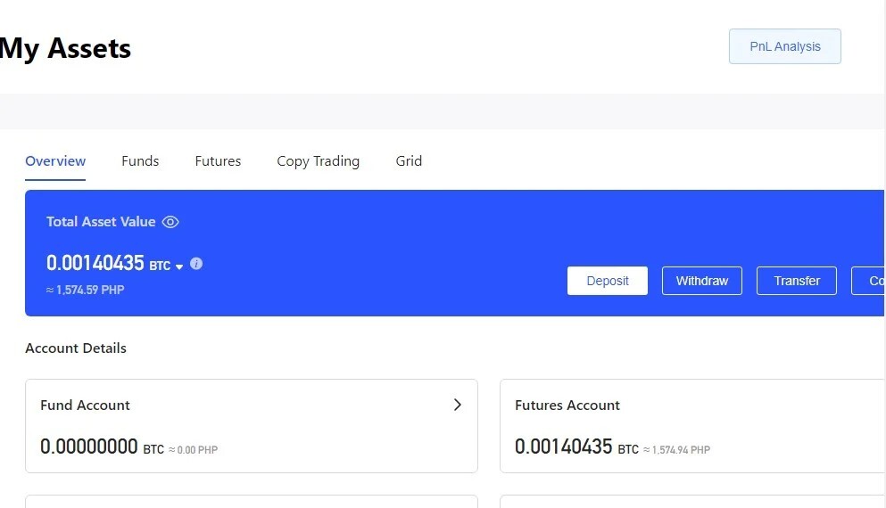Click the Transfer button
The image size is (886, 508).
[797, 281]
